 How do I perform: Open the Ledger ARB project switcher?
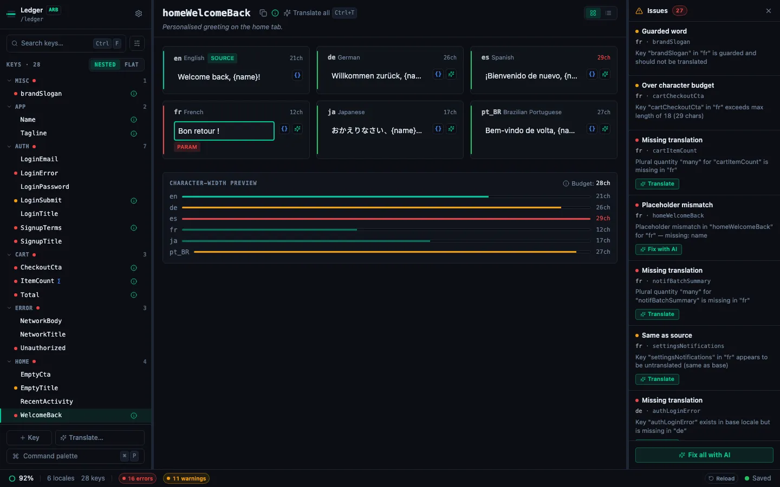click(x=34, y=14)
